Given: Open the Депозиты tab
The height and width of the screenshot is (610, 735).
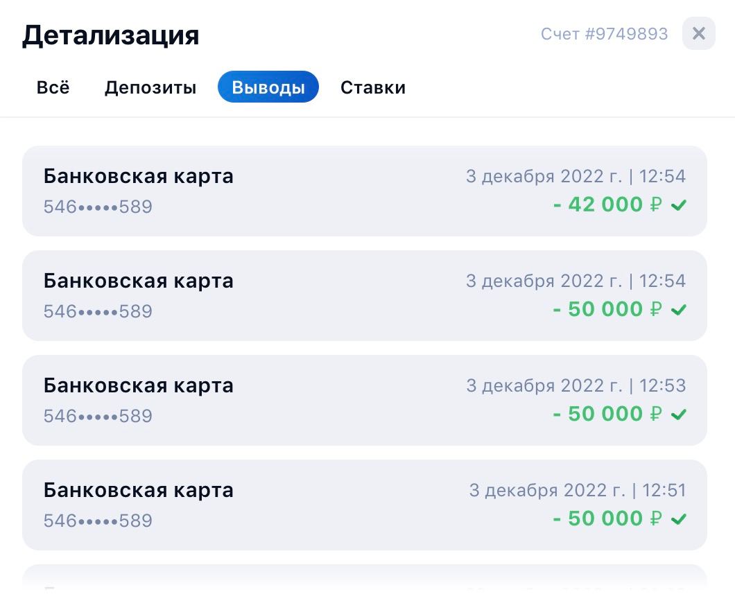Looking at the screenshot, I should point(150,88).
